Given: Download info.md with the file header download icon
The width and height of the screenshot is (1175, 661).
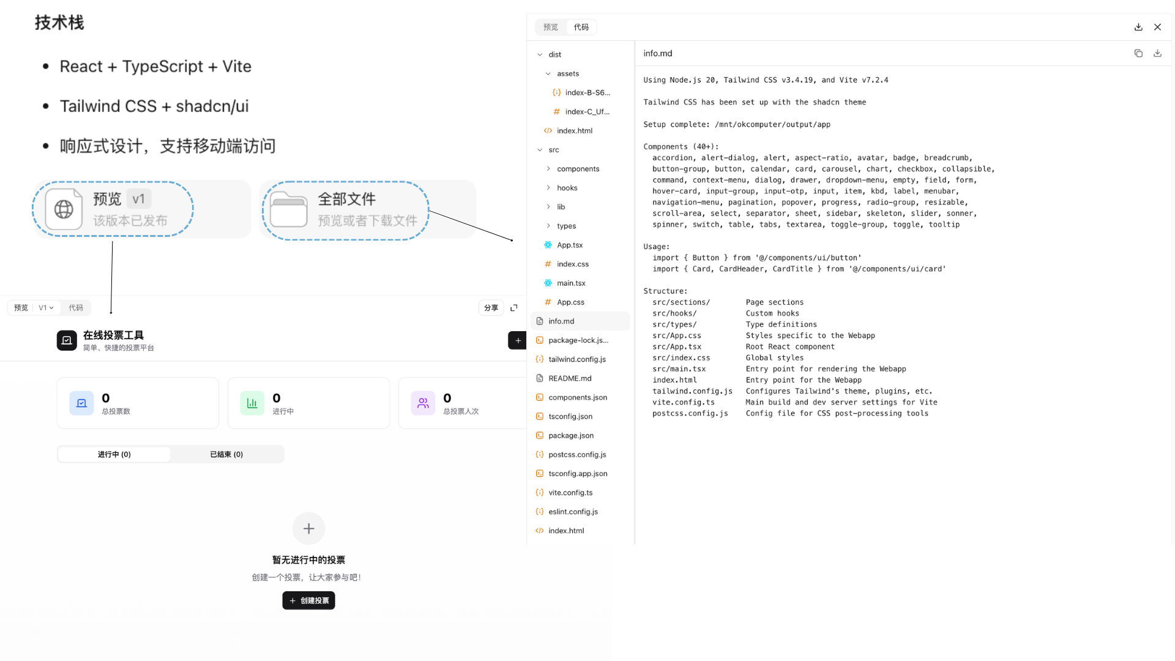Looking at the screenshot, I should pos(1157,53).
